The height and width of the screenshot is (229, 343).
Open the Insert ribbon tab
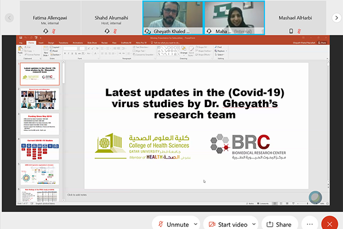pos(42,42)
